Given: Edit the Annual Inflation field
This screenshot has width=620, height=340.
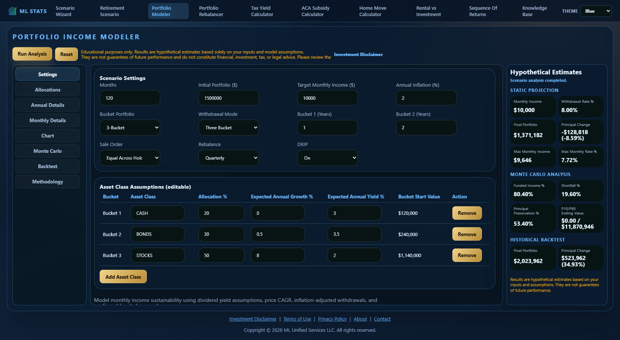Looking at the screenshot, I should [x=426, y=98].
